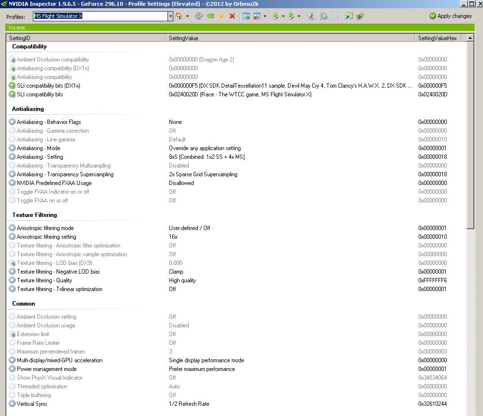Click gear icon for Antialiasing - Behavior Flags
483x416 pixels.
point(12,122)
